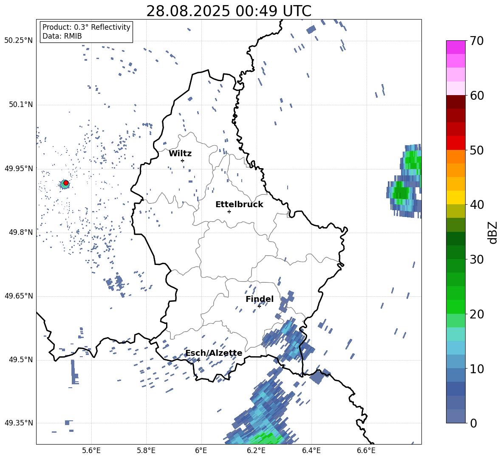Click the Ettelbruck city label
This screenshot has width=503, height=459.
click(239, 205)
